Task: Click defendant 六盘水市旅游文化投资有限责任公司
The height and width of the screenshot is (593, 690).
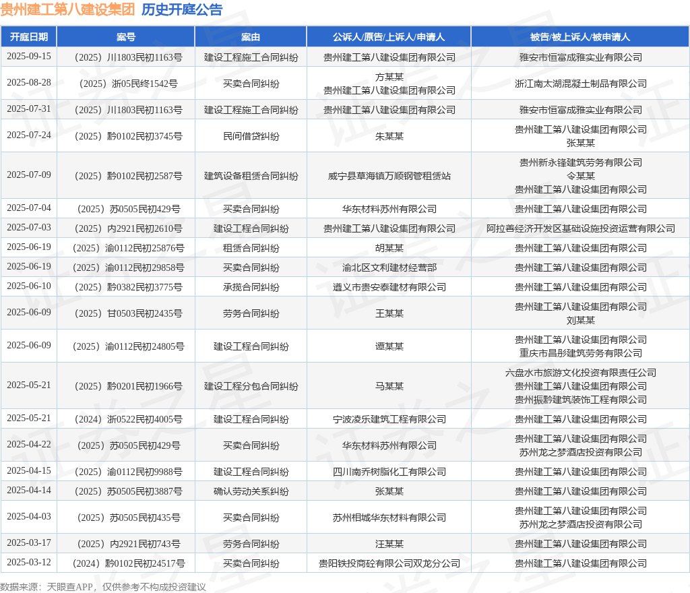Action: tap(580, 373)
